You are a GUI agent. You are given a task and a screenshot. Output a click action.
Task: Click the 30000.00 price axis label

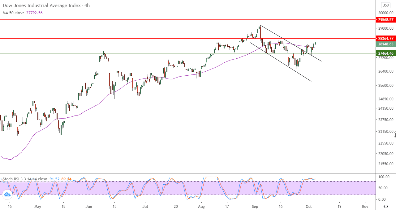click(x=385, y=13)
